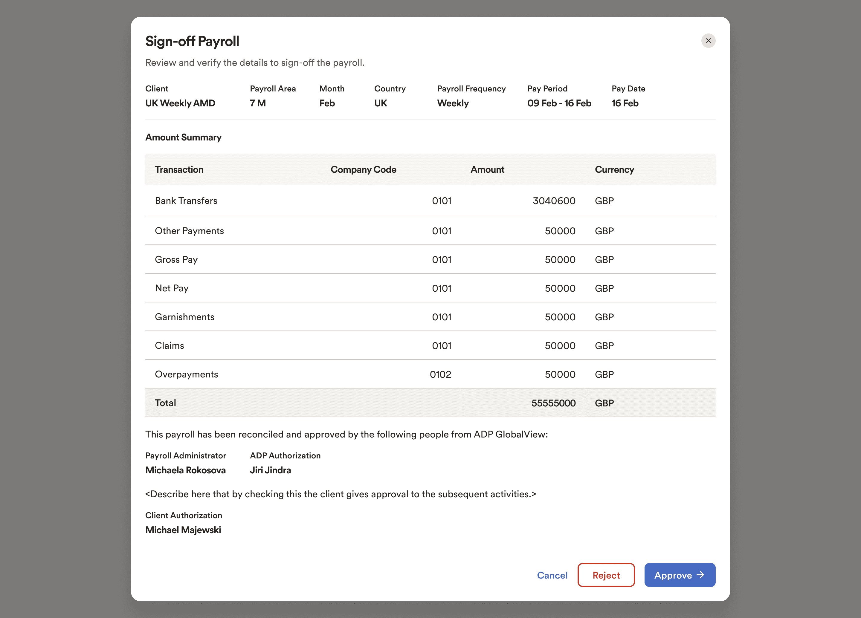This screenshot has height=618, width=861.
Task: Click the Reject button
Action: click(x=605, y=575)
